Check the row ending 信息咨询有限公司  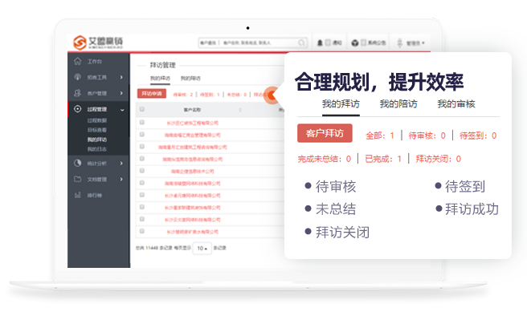pyautogui.click(x=142, y=159)
